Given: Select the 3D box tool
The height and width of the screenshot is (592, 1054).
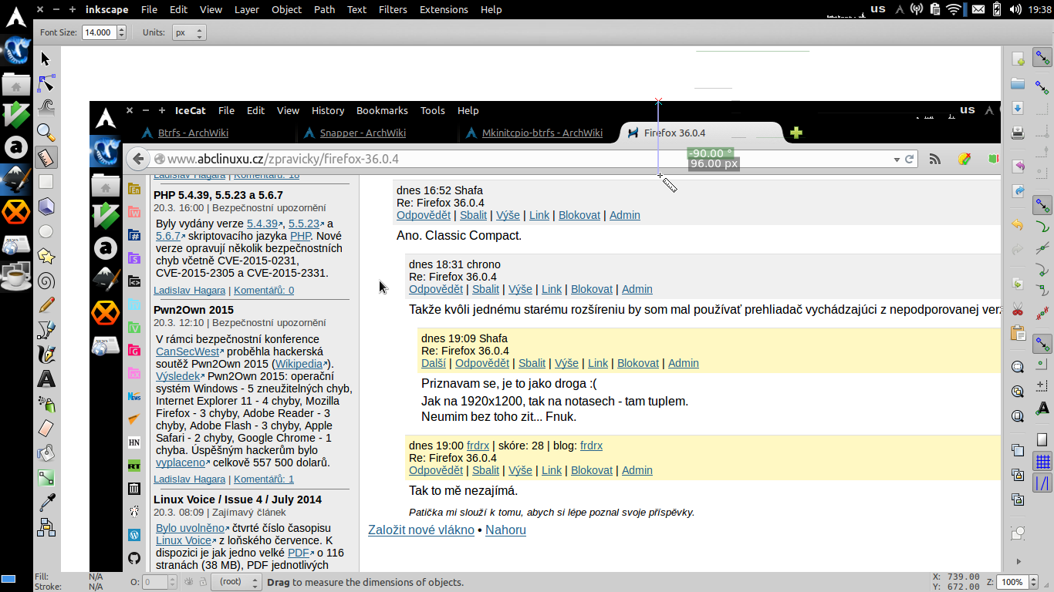Looking at the screenshot, I should (x=46, y=207).
